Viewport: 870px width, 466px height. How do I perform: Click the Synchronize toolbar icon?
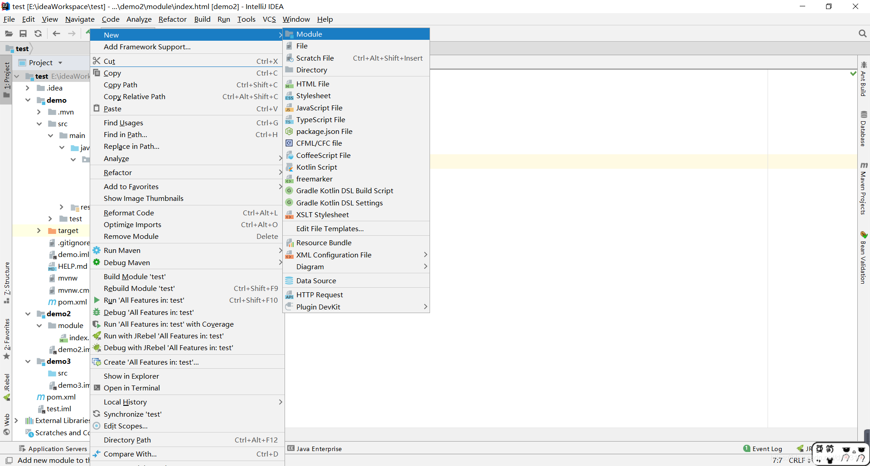point(38,33)
